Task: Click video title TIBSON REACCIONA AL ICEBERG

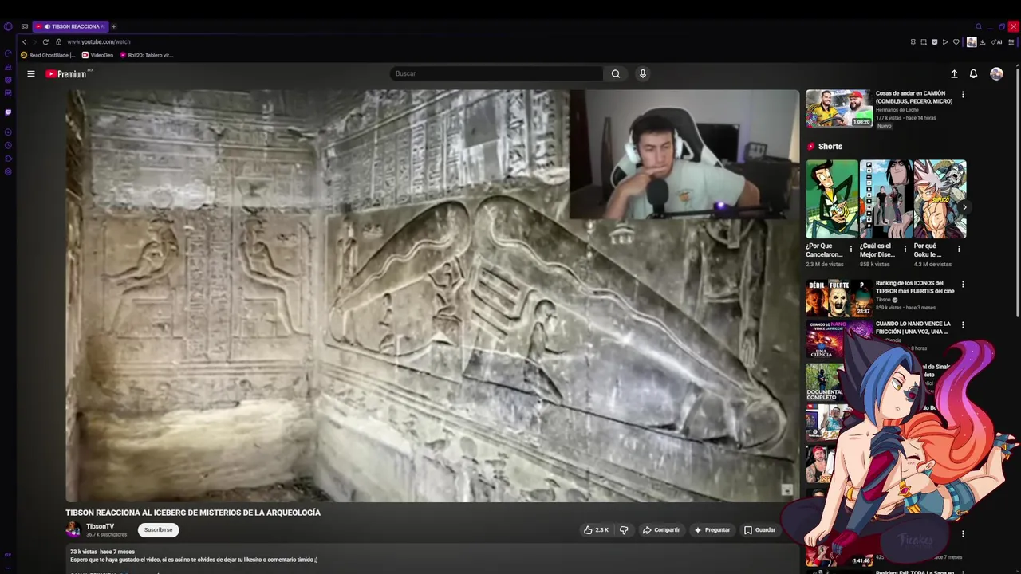Action: click(193, 513)
